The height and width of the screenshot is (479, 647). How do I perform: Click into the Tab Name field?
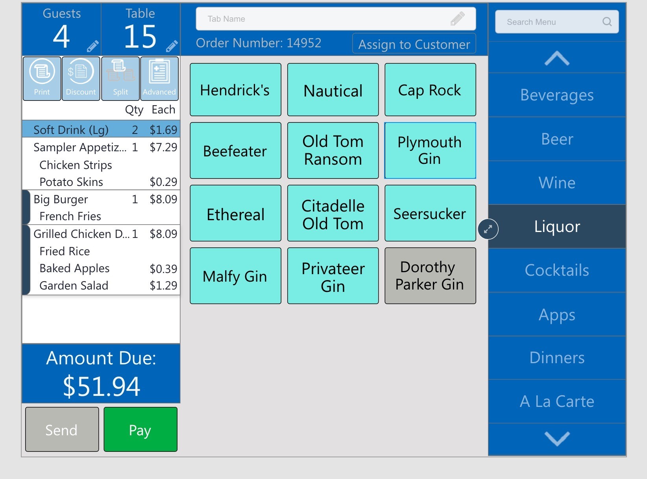tap(336, 19)
